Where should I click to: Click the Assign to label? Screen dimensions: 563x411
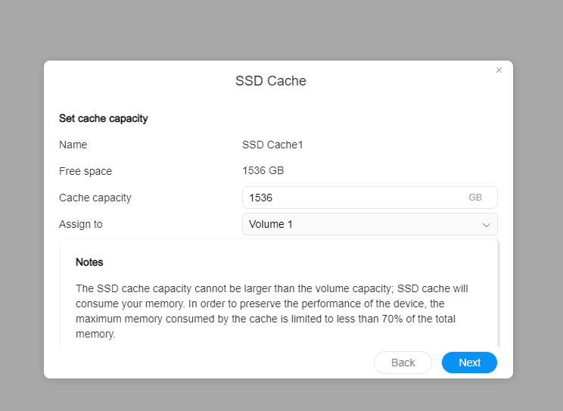81,224
